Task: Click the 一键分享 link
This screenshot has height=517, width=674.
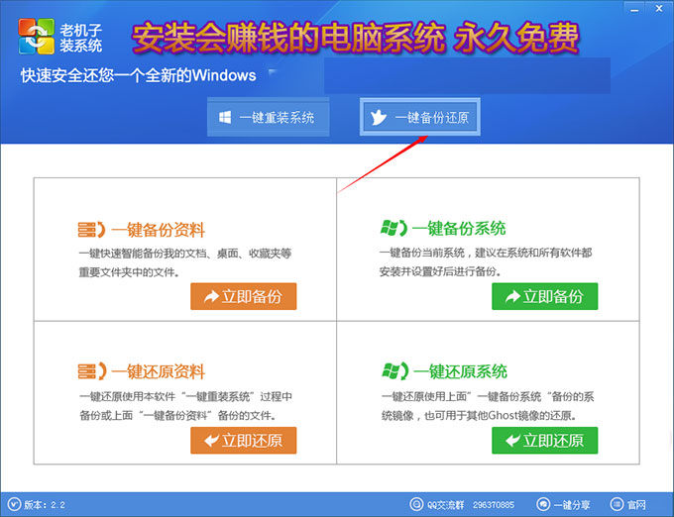Action: click(571, 504)
